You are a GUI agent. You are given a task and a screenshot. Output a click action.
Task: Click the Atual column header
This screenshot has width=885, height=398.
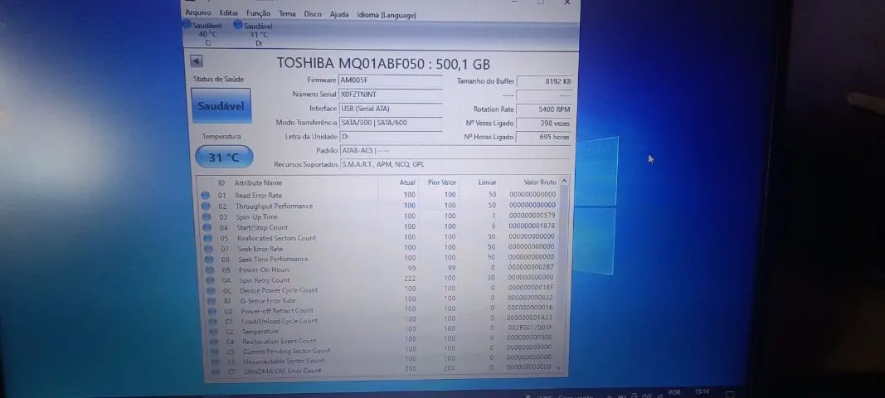point(407,182)
